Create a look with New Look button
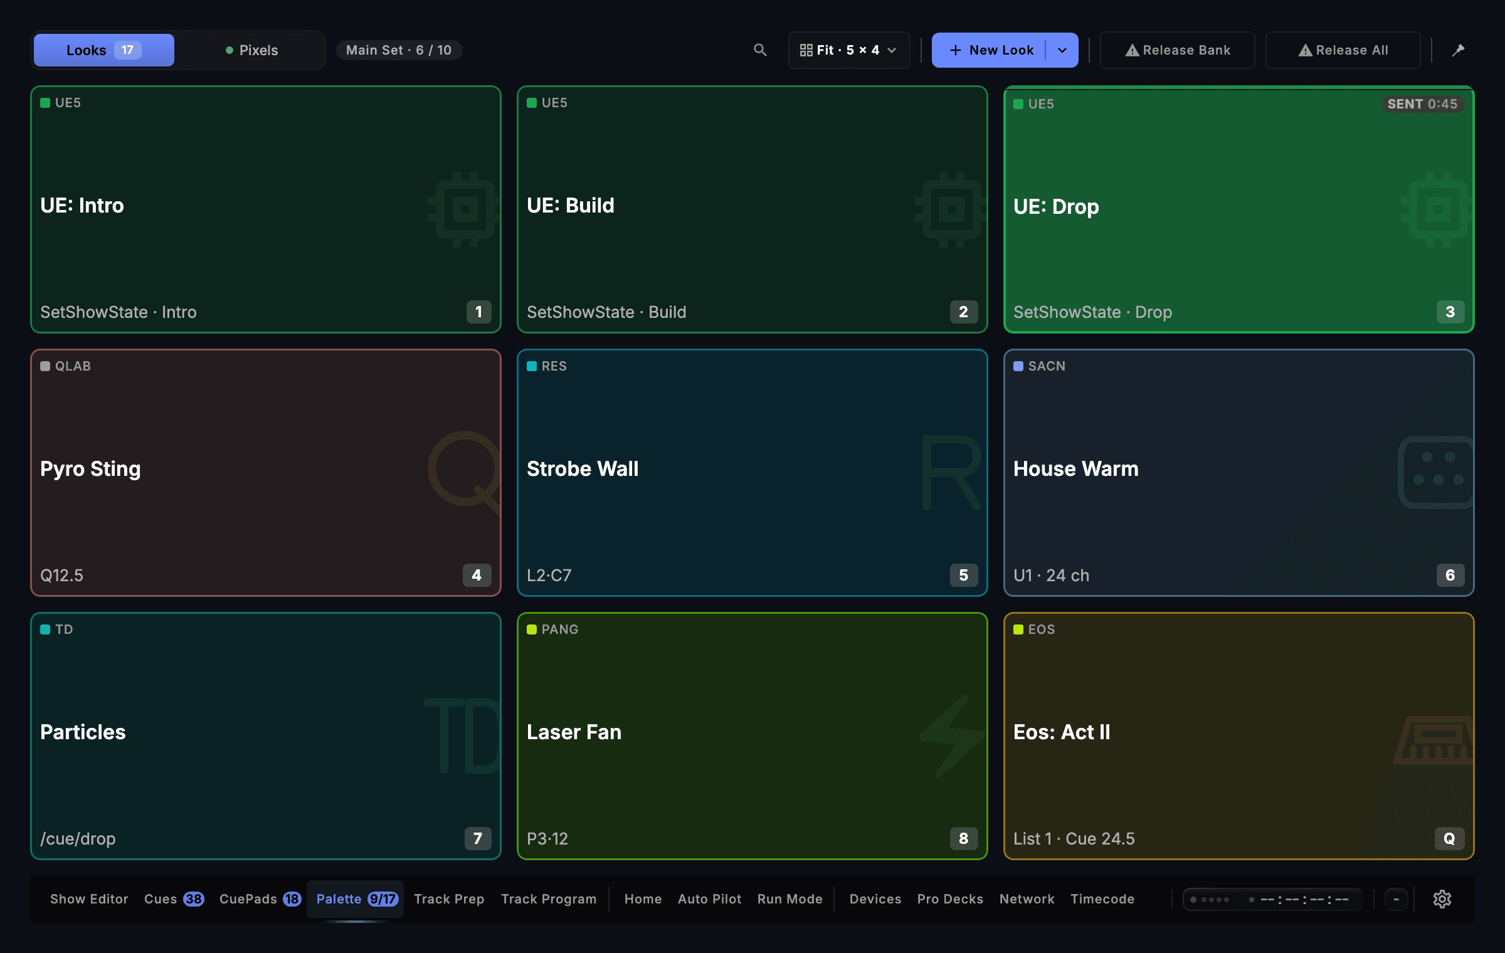The height and width of the screenshot is (953, 1505). pyautogui.click(x=989, y=50)
